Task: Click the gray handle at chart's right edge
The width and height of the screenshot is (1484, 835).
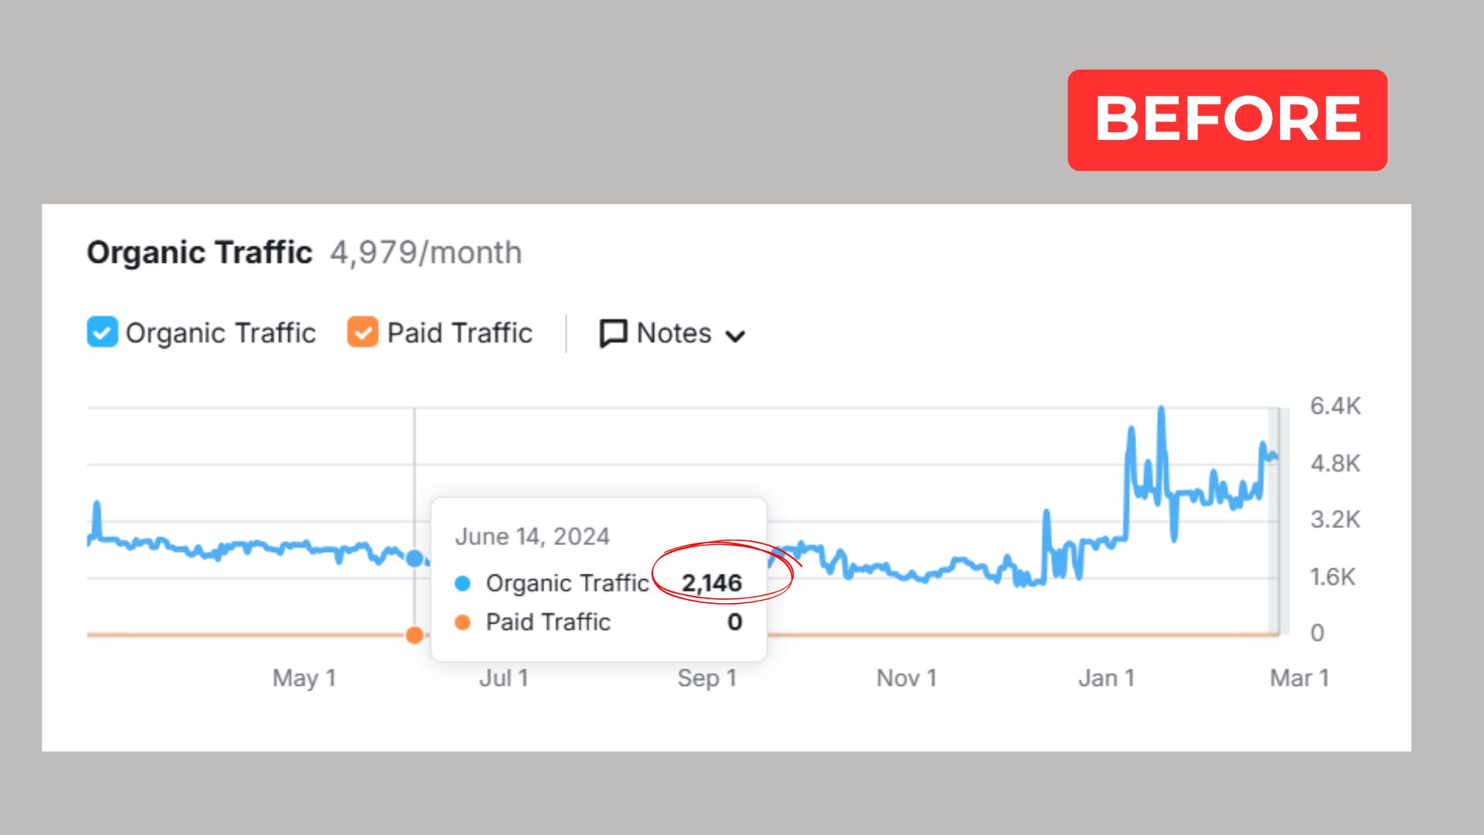Action: 1277,521
